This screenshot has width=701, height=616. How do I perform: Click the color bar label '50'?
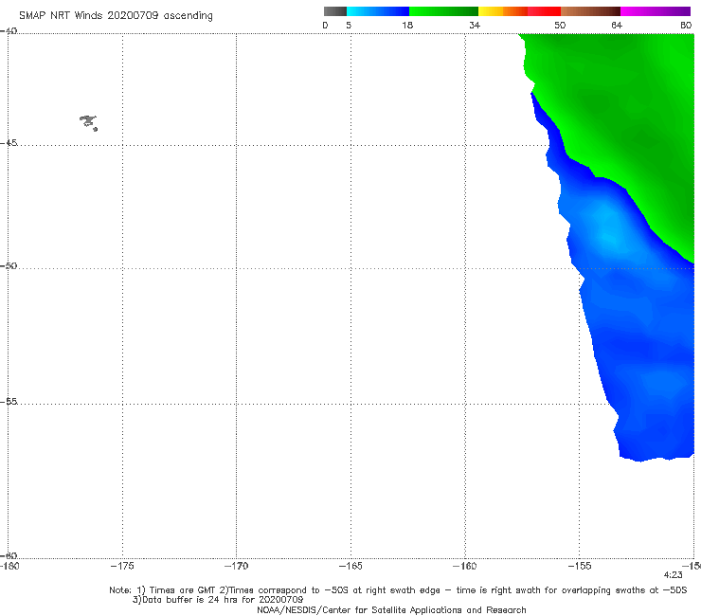pyautogui.click(x=560, y=25)
